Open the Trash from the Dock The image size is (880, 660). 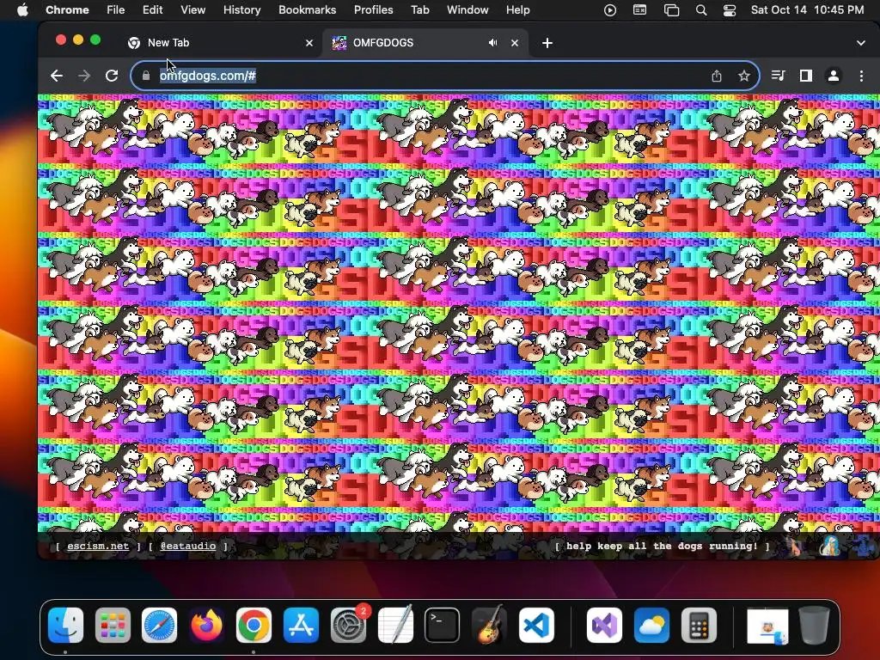[x=815, y=626]
